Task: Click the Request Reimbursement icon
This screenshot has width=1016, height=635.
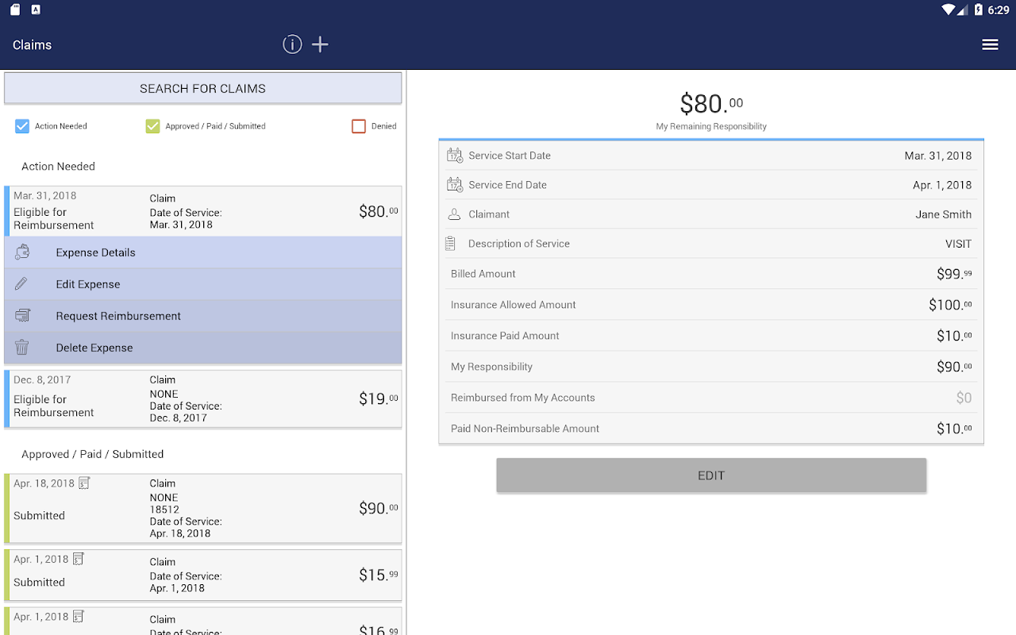Action: point(22,316)
